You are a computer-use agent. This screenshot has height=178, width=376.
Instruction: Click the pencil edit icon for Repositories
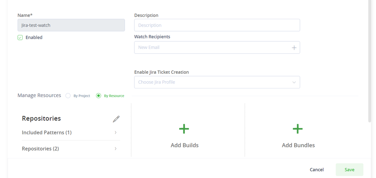(116, 119)
